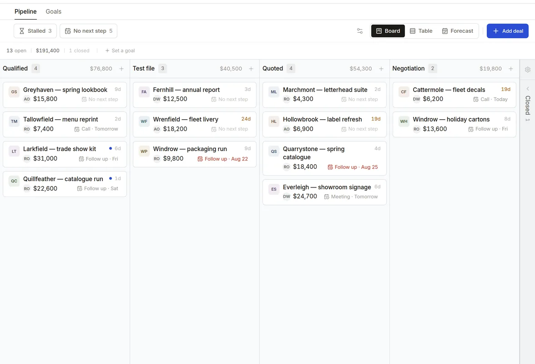Viewport: 535px width, 364px height.
Task: Click the GS avatar on Greyhaven card
Action: (14, 92)
